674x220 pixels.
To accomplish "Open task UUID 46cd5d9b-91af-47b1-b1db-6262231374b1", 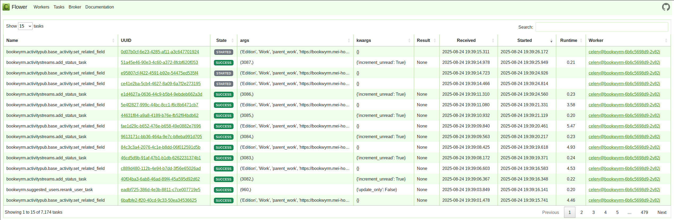I will tap(161, 158).
